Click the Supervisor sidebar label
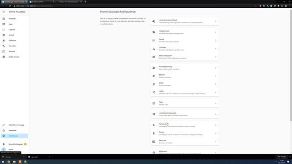Screen dimensions: 292x164 click(x=12, y=131)
